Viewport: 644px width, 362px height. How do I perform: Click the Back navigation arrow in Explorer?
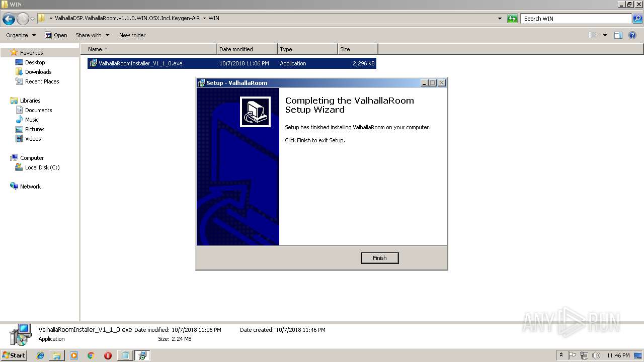tap(9, 19)
